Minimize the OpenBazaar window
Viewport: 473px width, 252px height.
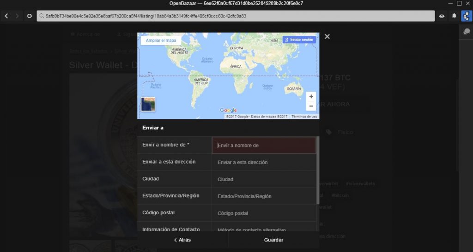[450, 3]
